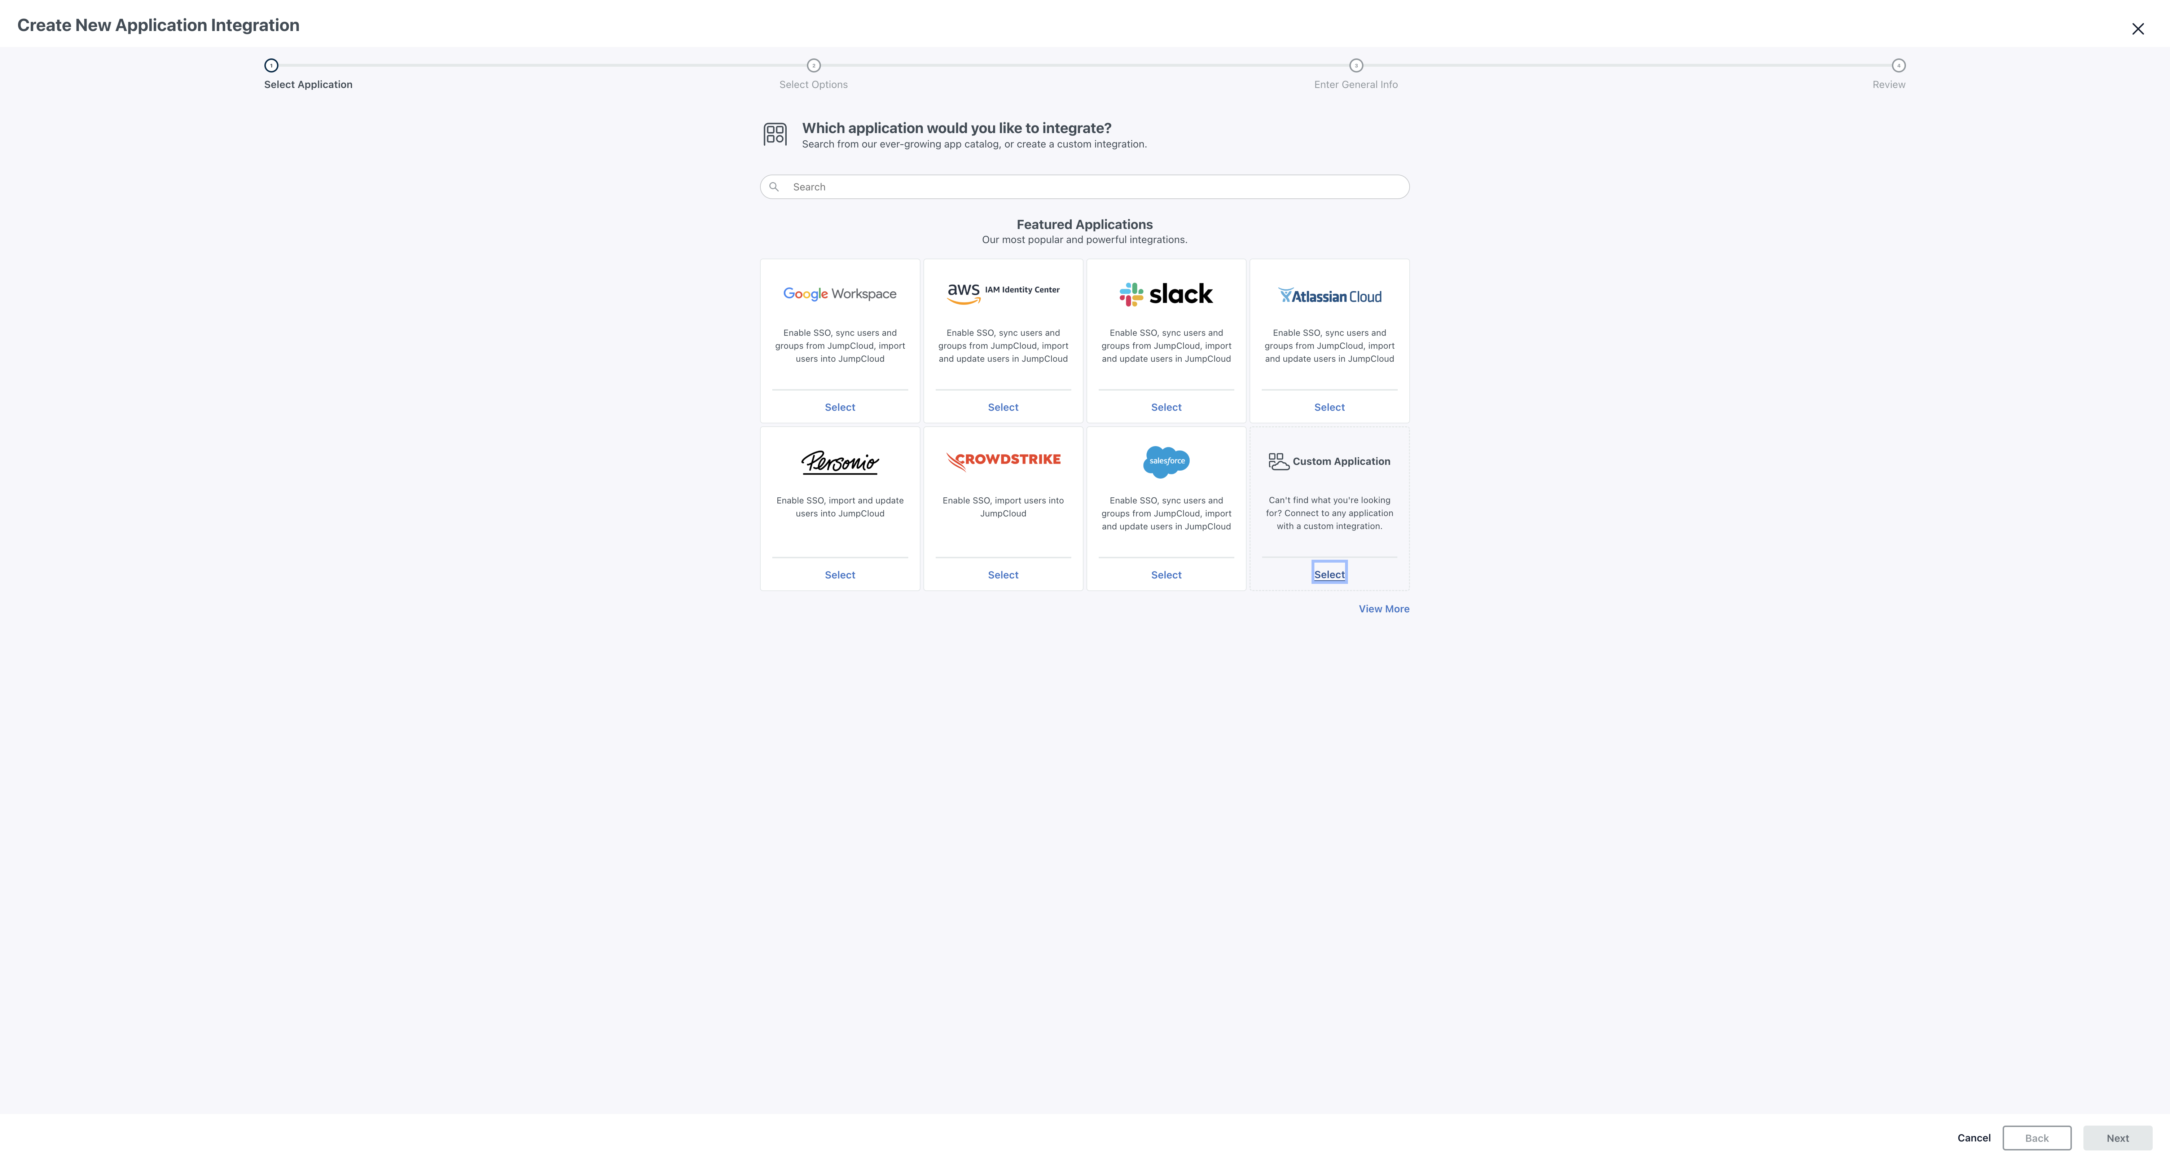The height and width of the screenshot is (1162, 2170).
Task: Click step 3 circle Enter General Info
Action: (1356, 66)
